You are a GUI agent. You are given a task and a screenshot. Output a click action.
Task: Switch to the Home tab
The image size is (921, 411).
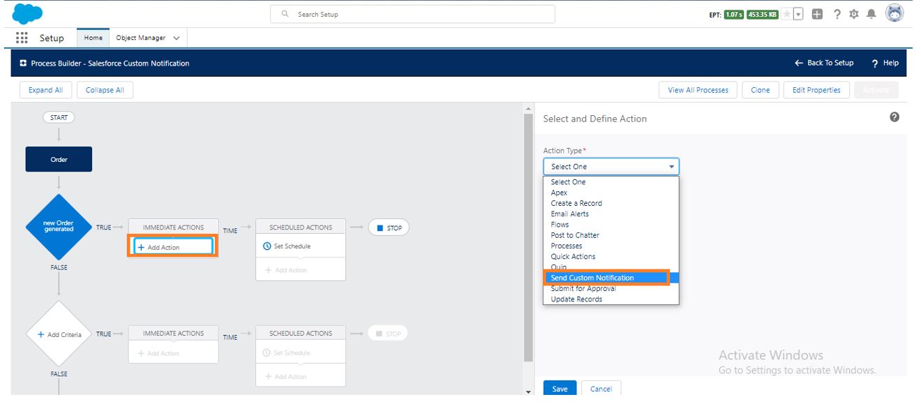tap(93, 38)
